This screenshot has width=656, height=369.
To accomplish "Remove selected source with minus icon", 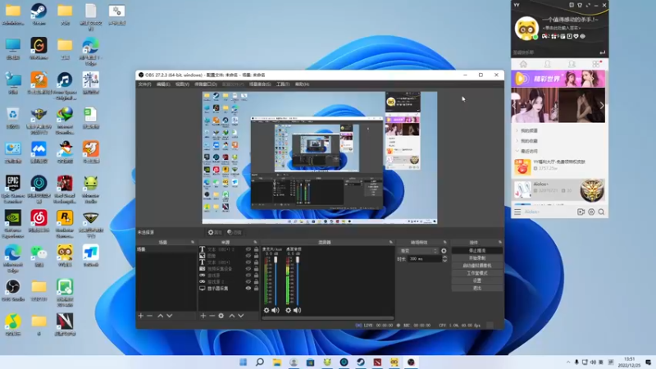I will [212, 316].
